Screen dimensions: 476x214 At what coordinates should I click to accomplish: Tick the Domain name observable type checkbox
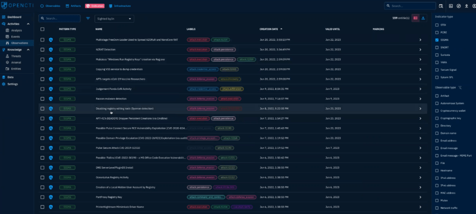[x=437, y=133]
